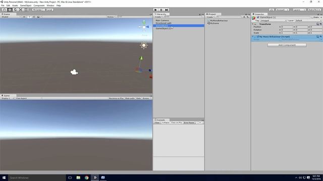This screenshot has width=323, height=181.
Task: Toggle scene audio button
Action: 34,17
